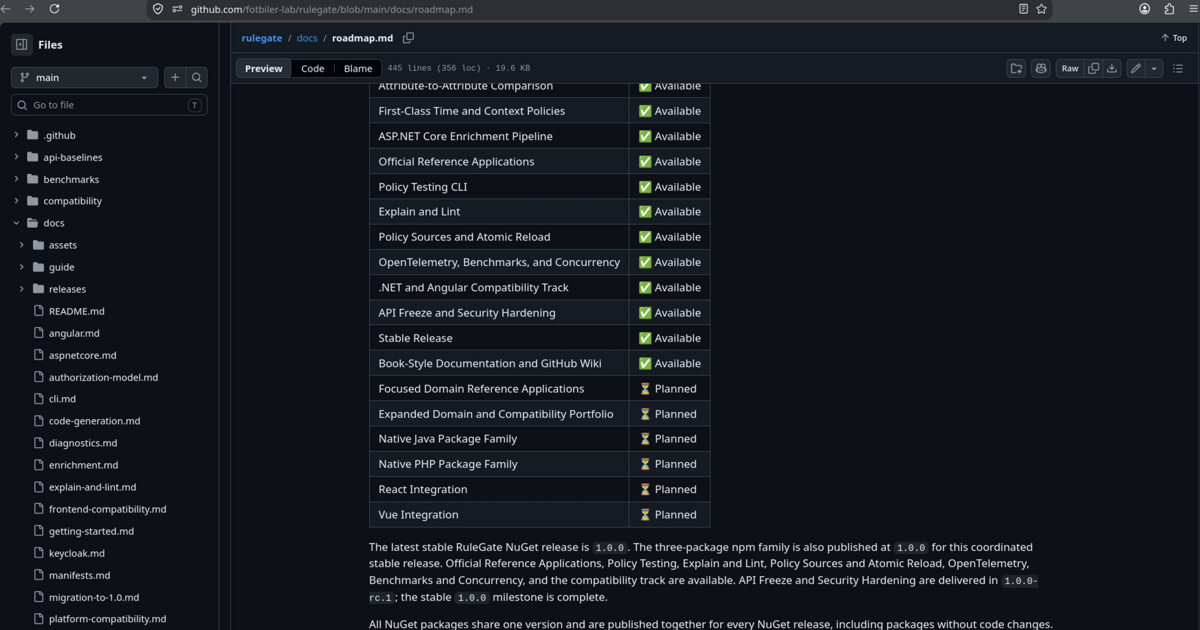Open Copilot chat for this file
The height and width of the screenshot is (630, 1200).
[1041, 68]
